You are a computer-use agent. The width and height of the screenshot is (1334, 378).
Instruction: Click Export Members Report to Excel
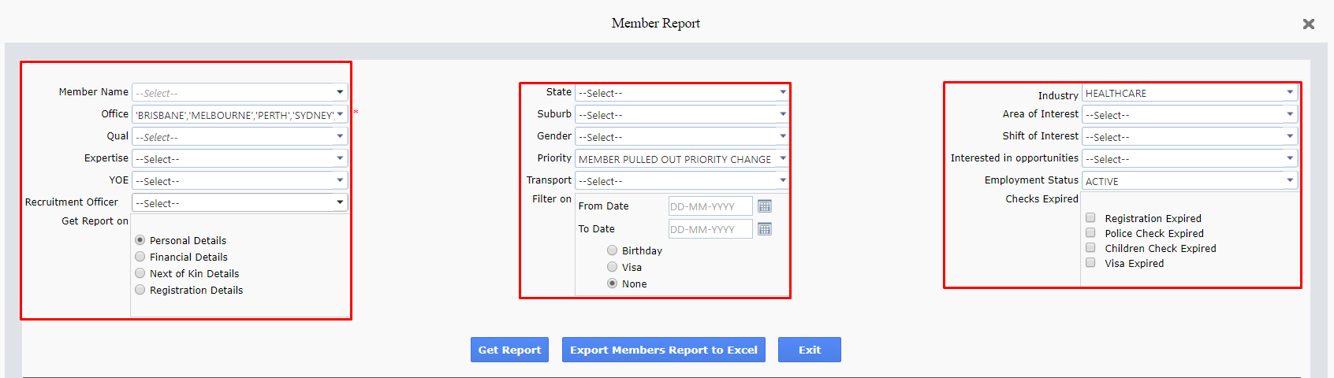pos(664,350)
